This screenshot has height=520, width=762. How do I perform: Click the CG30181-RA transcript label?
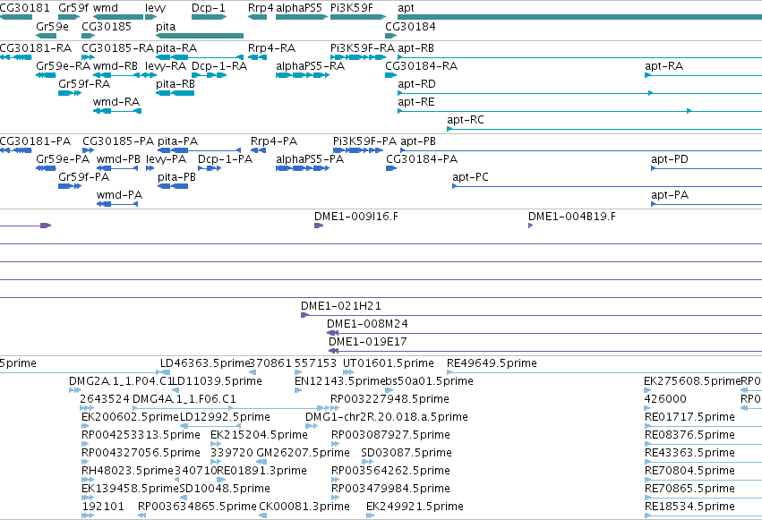(x=36, y=48)
